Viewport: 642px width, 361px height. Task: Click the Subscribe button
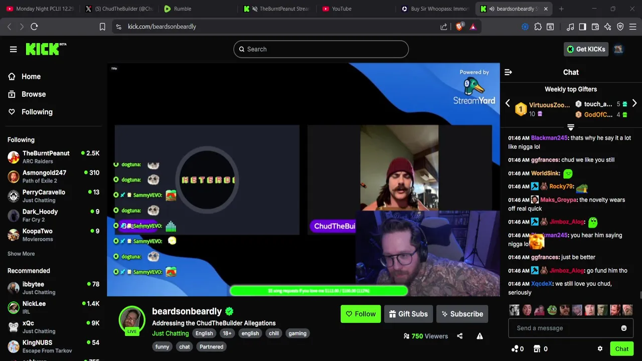tap(462, 314)
